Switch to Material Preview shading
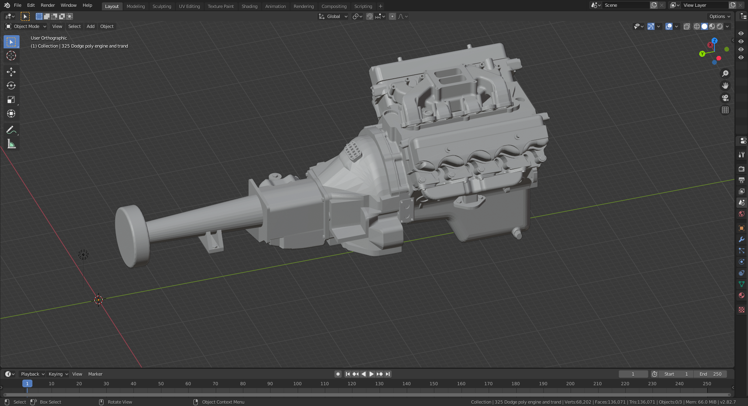748x406 pixels. (x=712, y=26)
